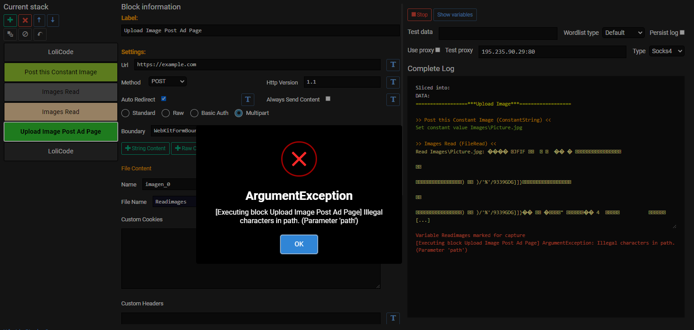Delete selected block with the red X icon
694x330 pixels.
(x=25, y=21)
